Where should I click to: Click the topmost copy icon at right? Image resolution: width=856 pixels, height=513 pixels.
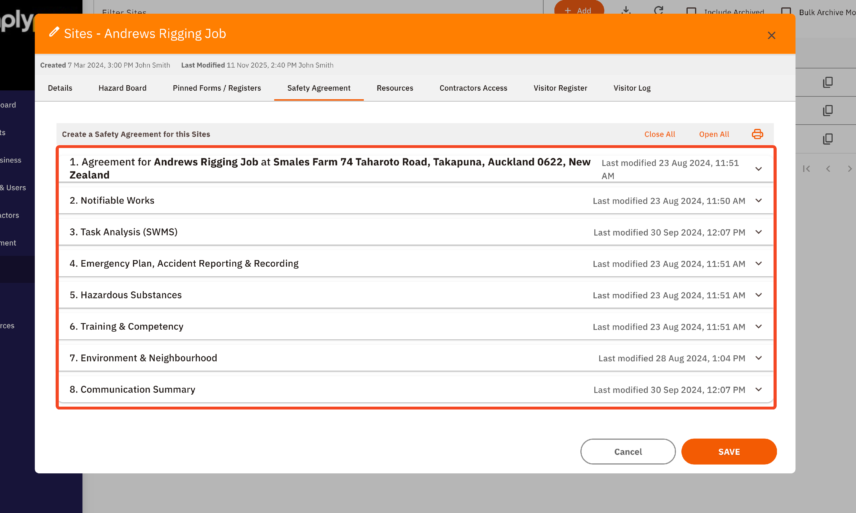coord(828,82)
